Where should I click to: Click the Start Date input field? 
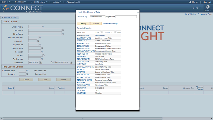pyautogui.click(x=34, y=62)
